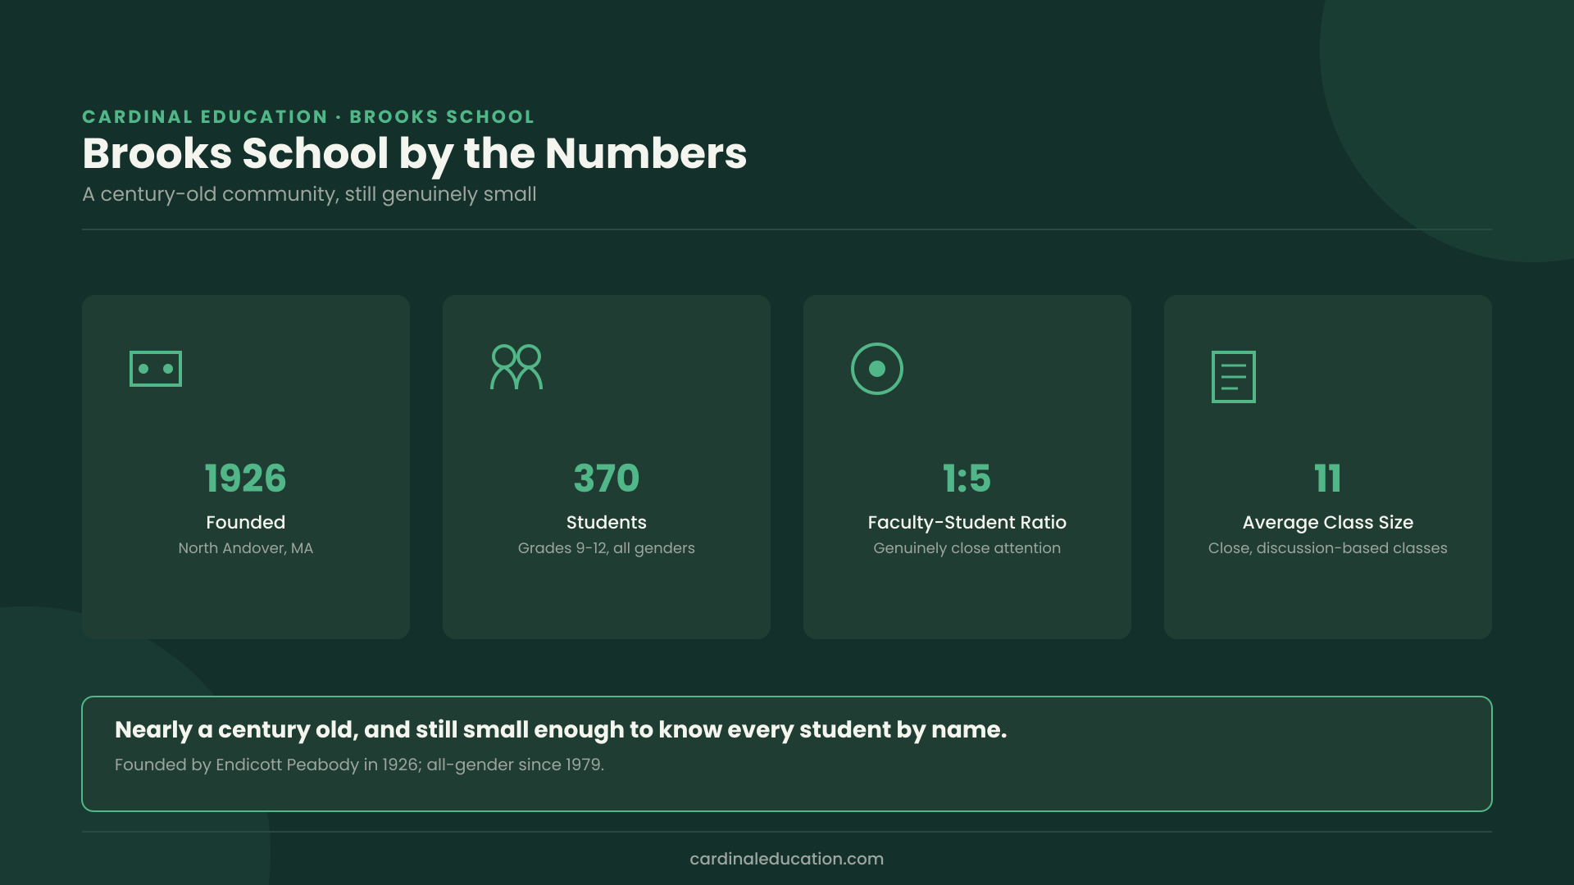Click the document icon above the number 11
Image resolution: width=1574 pixels, height=885 pixels.
[1234, 377]
